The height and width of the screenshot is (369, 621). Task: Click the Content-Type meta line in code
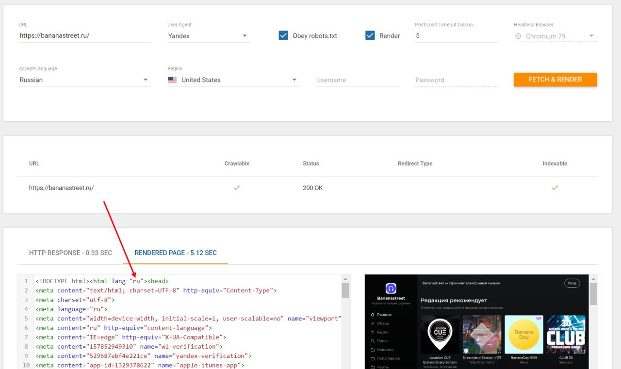156,290
